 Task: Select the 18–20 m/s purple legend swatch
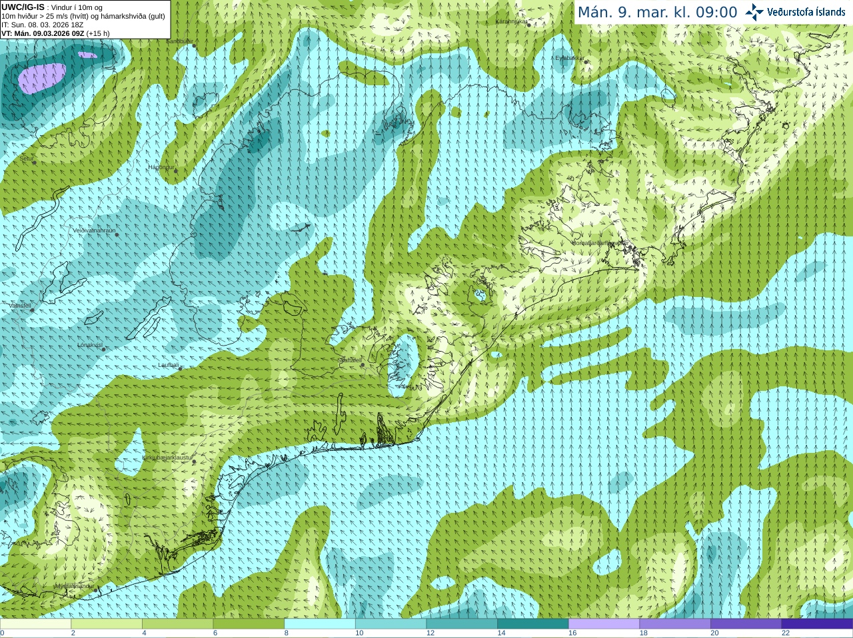[x=675, y=624]
